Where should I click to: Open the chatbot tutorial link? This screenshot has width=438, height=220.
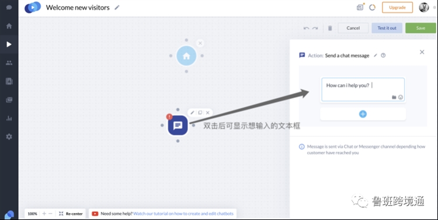[183, 214]
